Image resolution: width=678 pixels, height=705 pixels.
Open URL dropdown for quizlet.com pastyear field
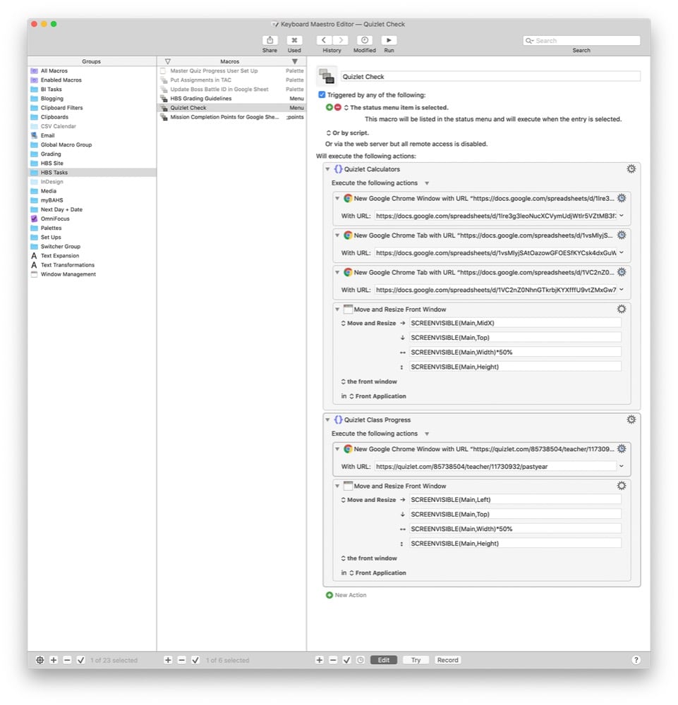click(622, 466)
